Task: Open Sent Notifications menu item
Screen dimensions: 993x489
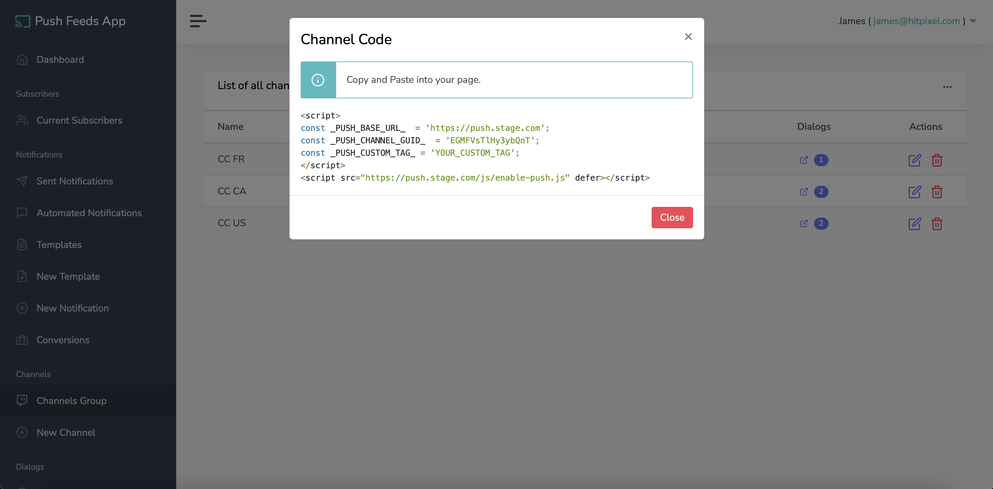Action: click(88, 181)
